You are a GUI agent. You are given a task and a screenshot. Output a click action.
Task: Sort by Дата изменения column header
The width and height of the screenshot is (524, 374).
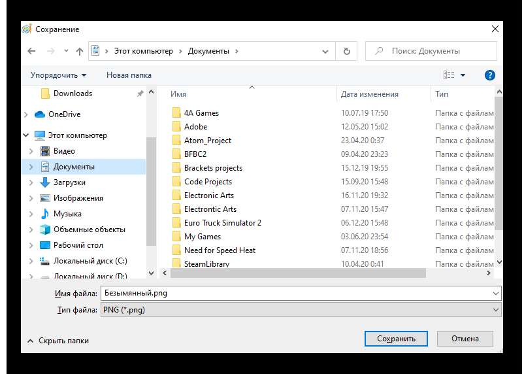370,95
